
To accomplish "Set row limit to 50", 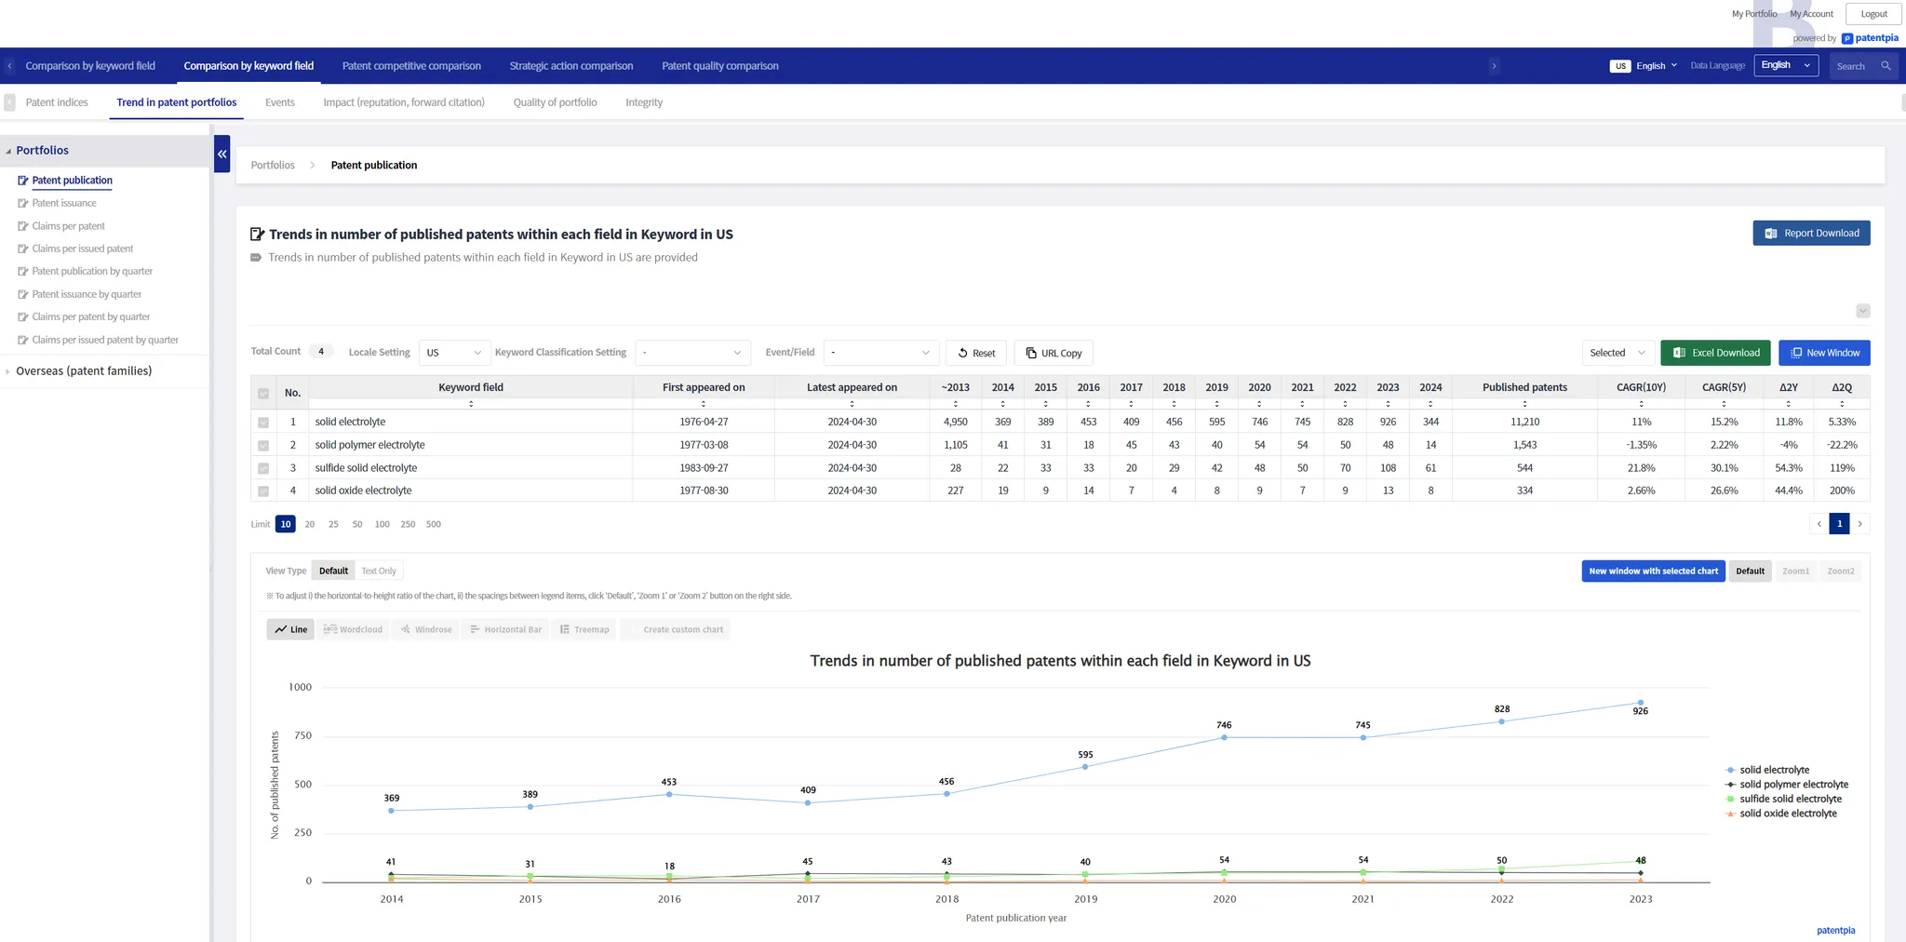I will tap(357, 525).
